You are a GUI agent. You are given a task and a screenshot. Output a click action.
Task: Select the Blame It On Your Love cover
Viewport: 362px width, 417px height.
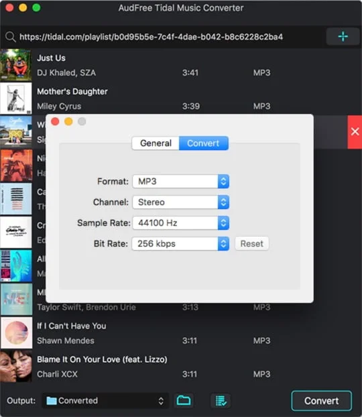point(16,366)
